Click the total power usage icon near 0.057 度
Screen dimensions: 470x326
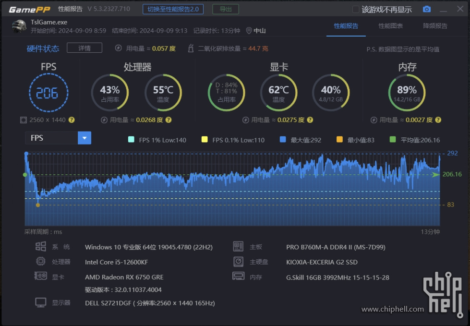pos(119,48)
